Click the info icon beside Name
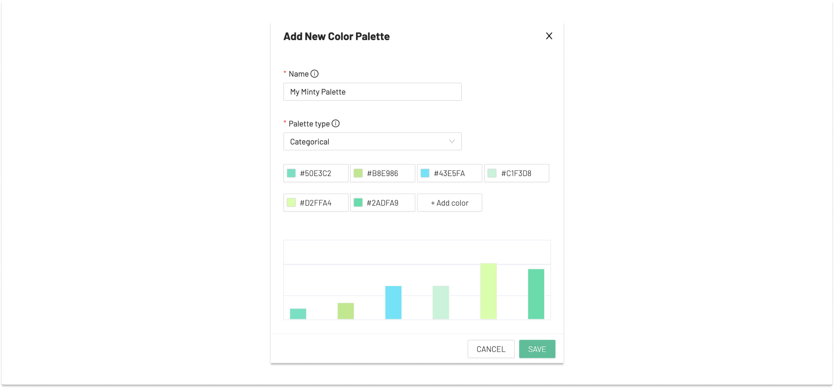The width and height of the screenshot is (834, 388). [314, 73]
